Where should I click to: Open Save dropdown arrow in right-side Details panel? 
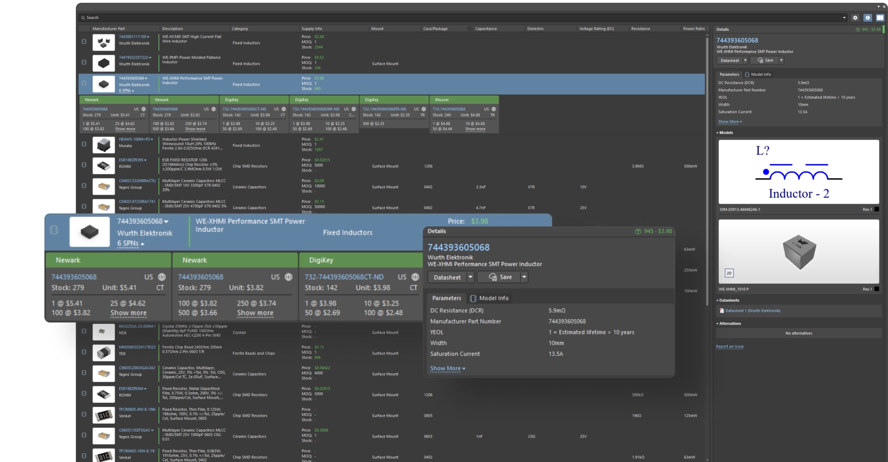(781, 61)
